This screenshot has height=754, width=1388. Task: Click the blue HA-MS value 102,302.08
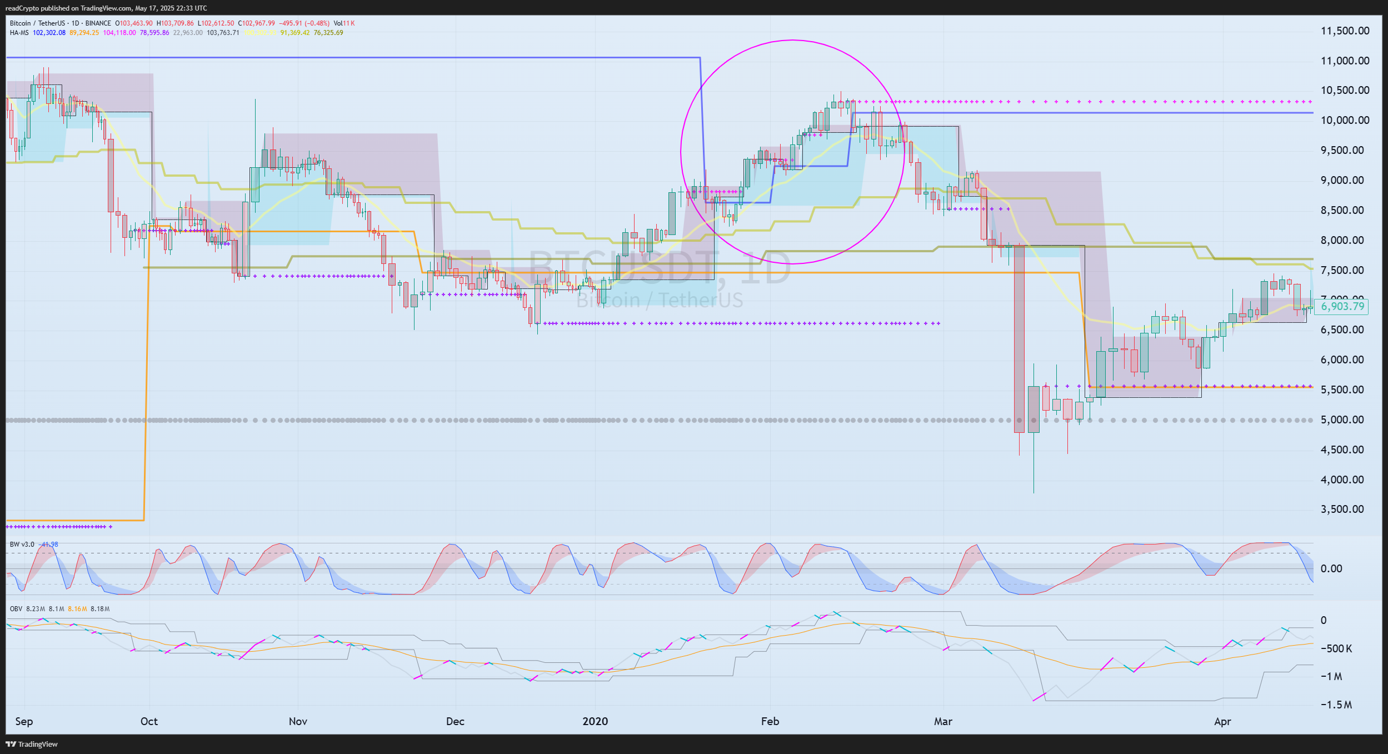pyautogui.click(x=49, y=33)
